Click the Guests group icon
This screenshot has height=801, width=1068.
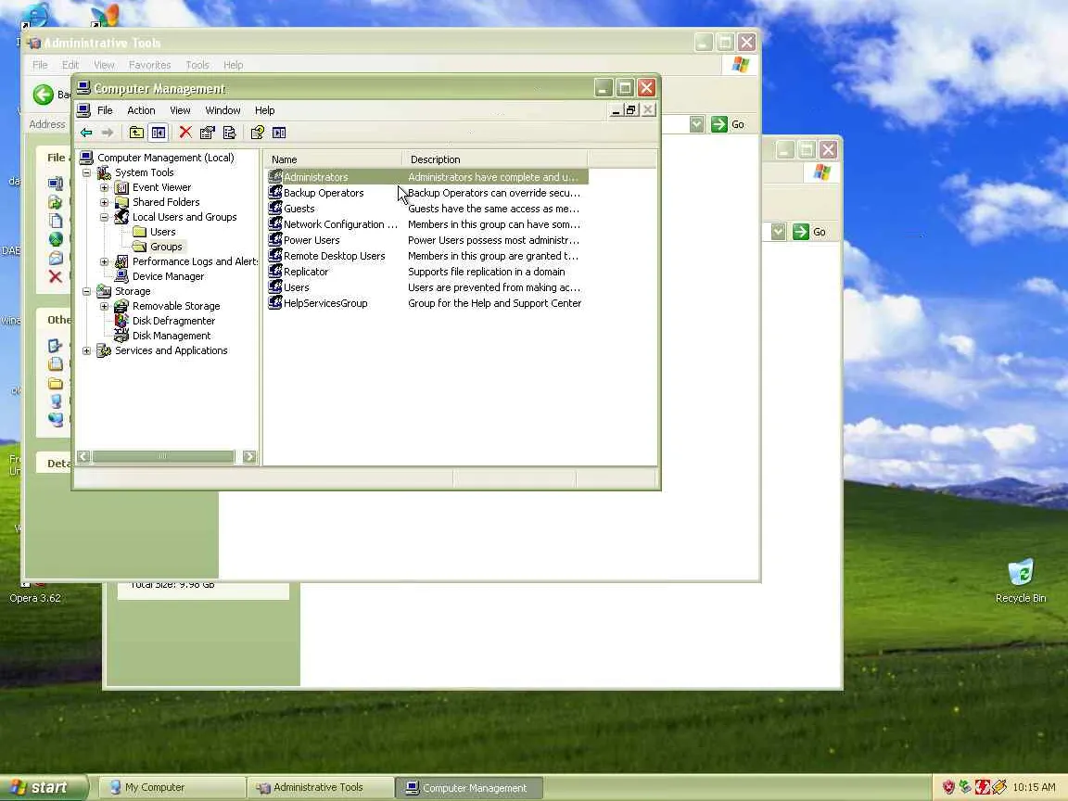pyautogui.click(x=275, y=208)
